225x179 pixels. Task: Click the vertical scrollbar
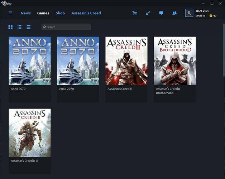click(x=224, y=50)
